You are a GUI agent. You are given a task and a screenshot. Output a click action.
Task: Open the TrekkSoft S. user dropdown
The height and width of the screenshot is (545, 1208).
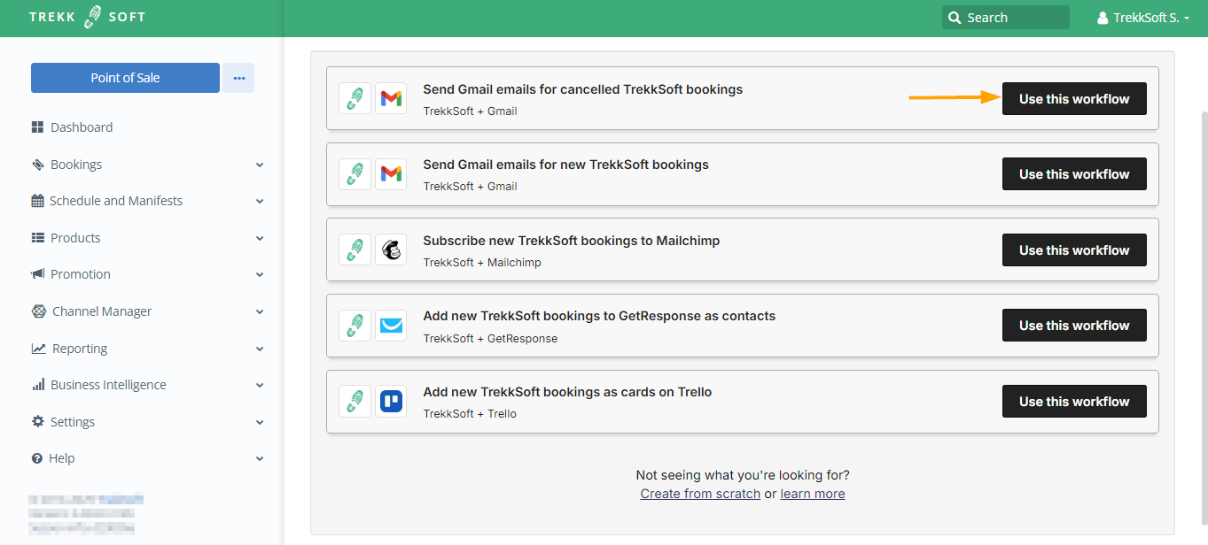tap(1142, 18)
